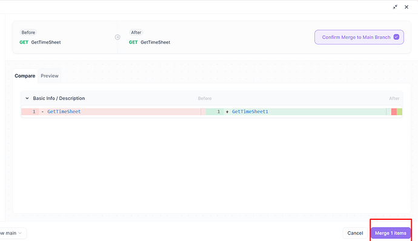Toggle the Confirm Merge to Main Branch checkmark
This screenshot has height=241, width=418.
point(396,37)
